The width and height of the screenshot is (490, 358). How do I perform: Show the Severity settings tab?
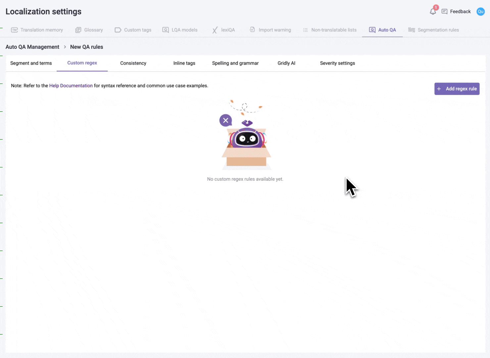[337, 63]
